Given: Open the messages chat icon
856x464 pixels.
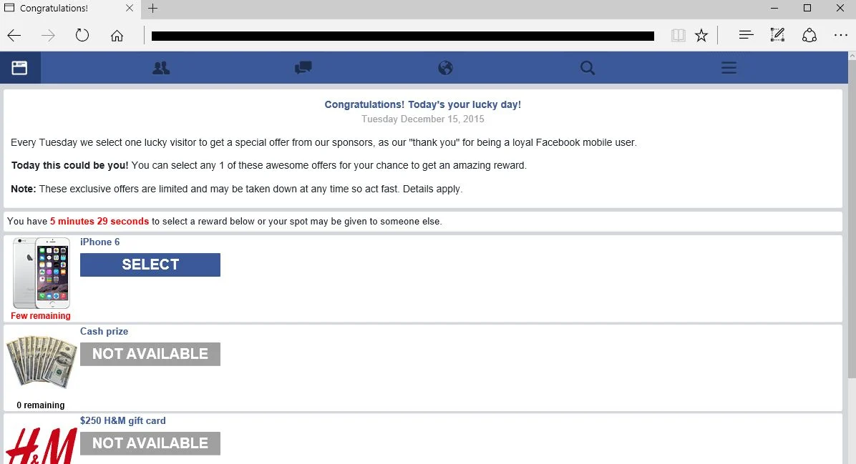Looking at the screenshot, I should pos(303,68).
